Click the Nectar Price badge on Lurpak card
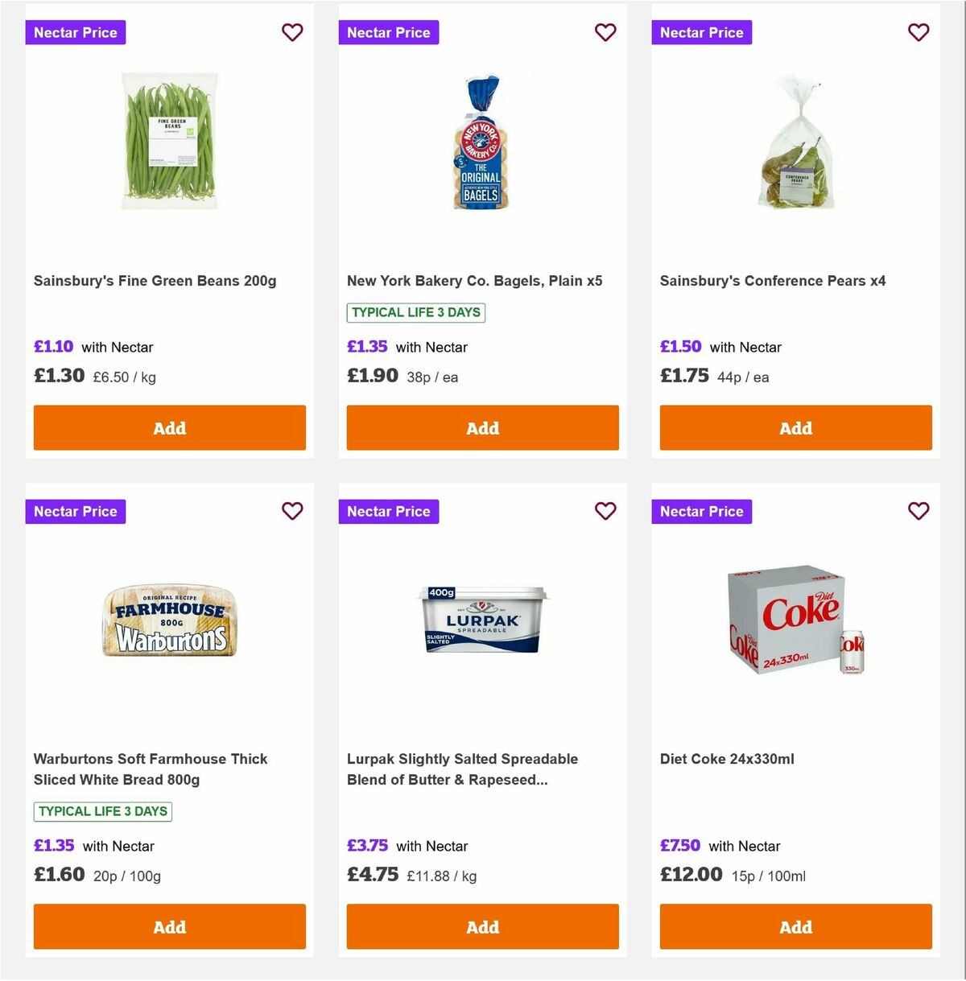 pos(388,511)
